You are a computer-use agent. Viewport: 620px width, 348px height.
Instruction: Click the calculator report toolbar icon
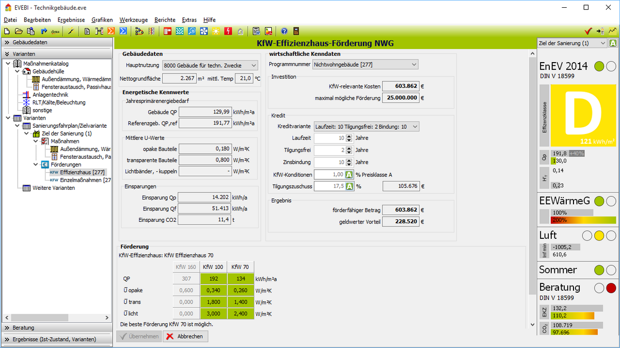click(256, 31)
